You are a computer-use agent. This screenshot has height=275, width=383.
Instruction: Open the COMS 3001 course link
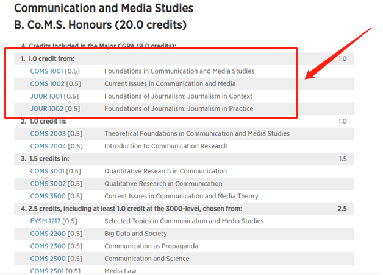pos(48,171)
